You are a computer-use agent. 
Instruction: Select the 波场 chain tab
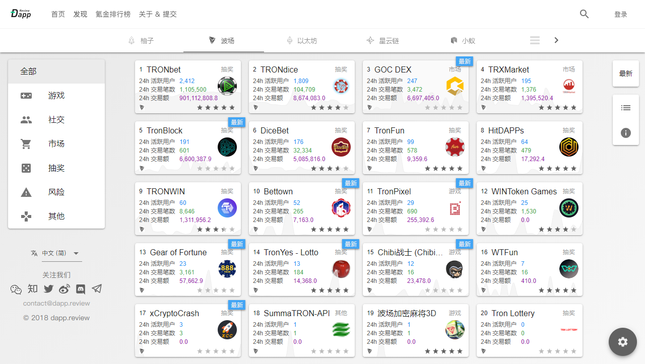tap(224, 41)
